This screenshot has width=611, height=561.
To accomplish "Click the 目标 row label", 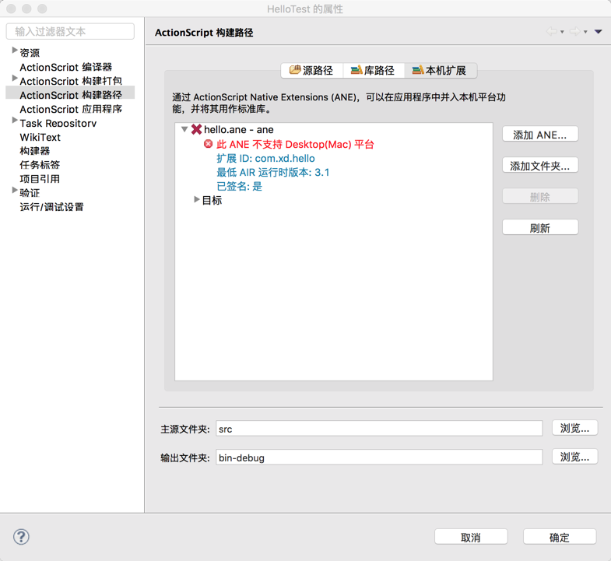I will [x=212, y=200].
